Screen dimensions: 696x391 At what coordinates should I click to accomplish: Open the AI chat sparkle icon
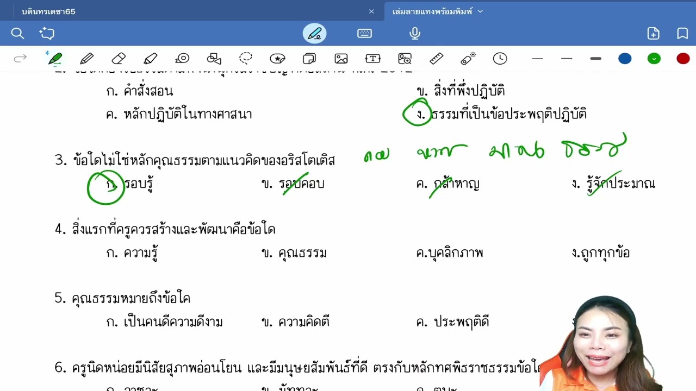pos(47,34)
